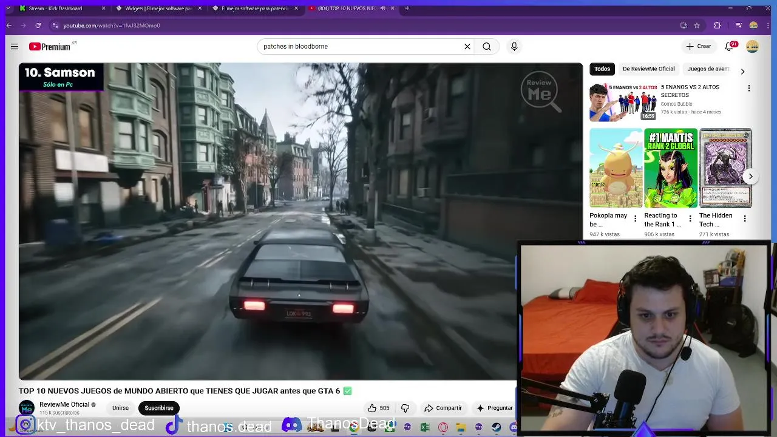Viewport: 777px width, 437px height.
Task: Open The Hidden Tech short thumbnail
Action: click(x=725, y=168)
